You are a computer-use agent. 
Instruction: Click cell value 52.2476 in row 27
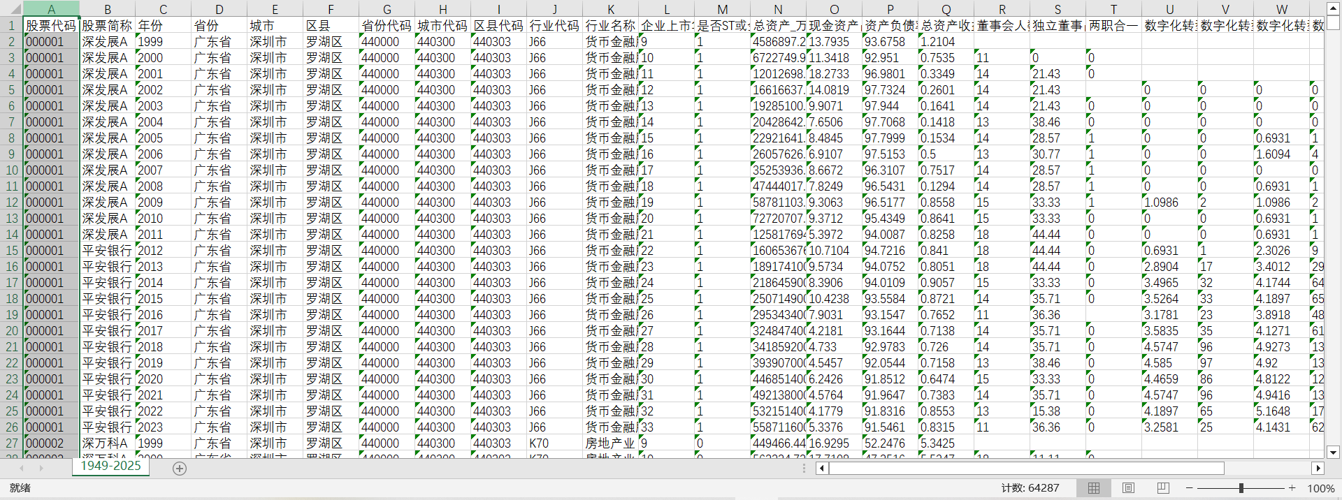coord(890,443)
